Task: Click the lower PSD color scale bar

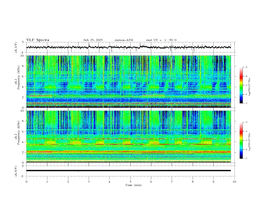Action: (241, 140)
